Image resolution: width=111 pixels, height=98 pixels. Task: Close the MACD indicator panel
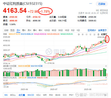[106, 78]
